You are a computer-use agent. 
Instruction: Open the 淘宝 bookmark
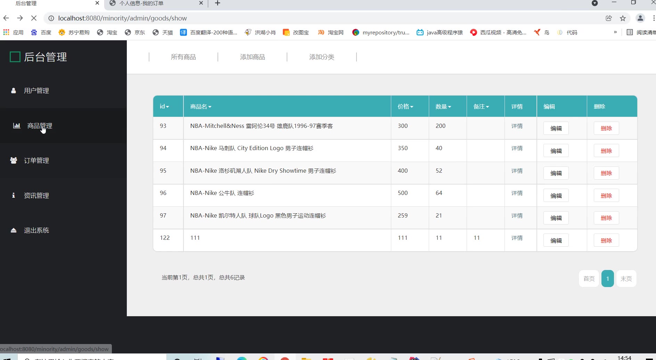click(107, 32)
